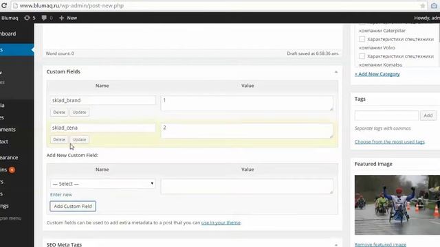The height and width of the screenshot is (247, 440).
Task: Edit value field containing 1
Action: click(x=247, y=103)
